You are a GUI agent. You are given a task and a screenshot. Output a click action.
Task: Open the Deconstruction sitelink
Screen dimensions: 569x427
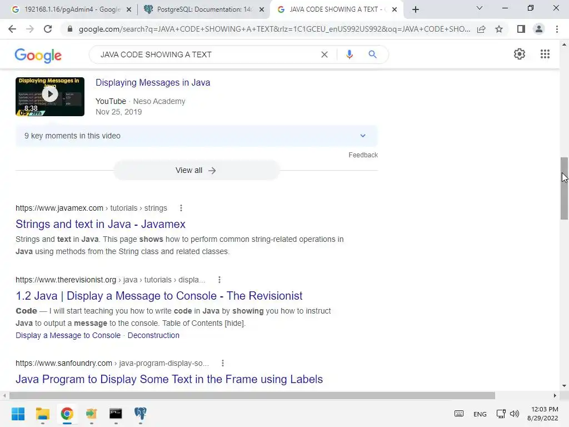[153, 335]
